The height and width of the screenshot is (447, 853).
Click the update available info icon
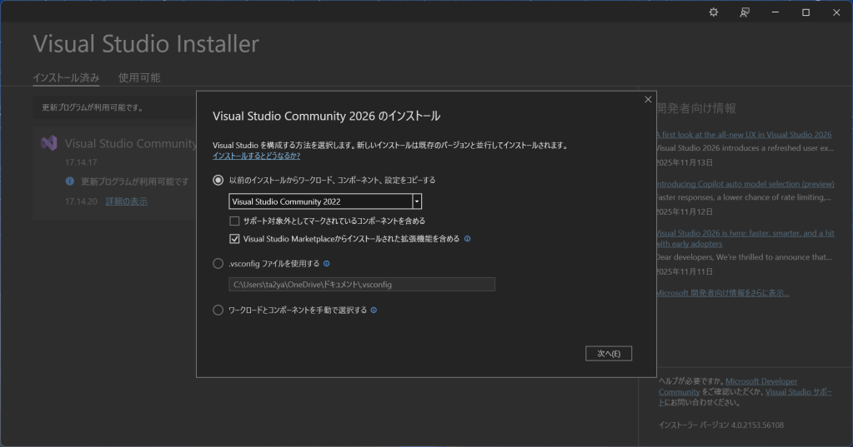click(70, 181)
